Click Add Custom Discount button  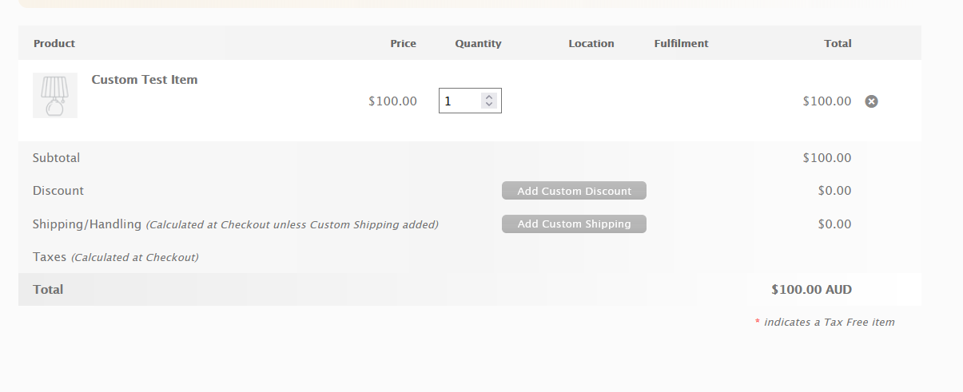pos(574,191)
